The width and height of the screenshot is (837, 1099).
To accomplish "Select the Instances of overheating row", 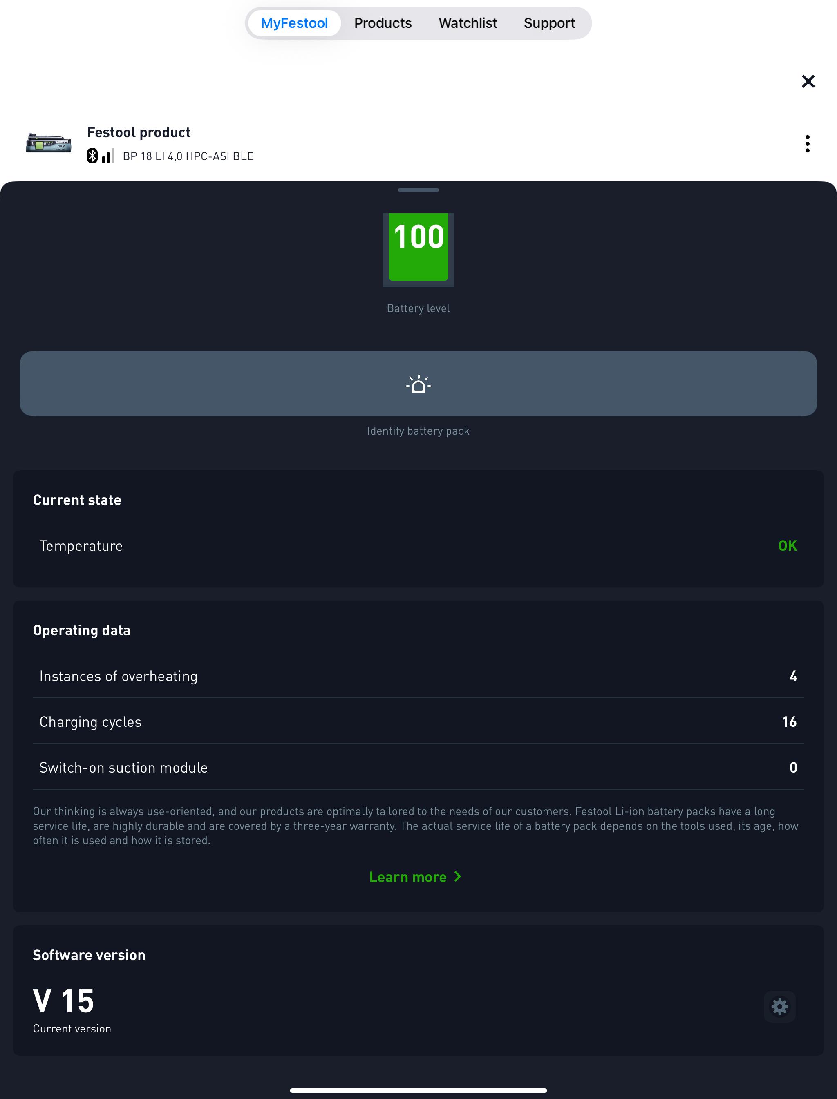I will point(418,675).
